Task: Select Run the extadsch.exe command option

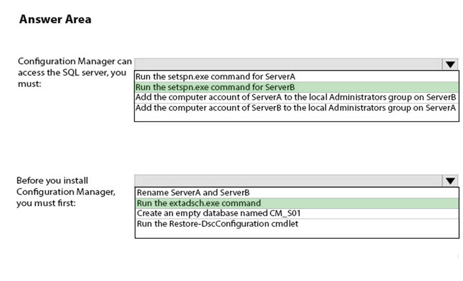Action: tap(297, 203)
